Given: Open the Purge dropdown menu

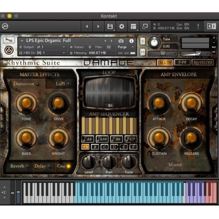Looking at the screenshot, I should [x=126, y=47].
